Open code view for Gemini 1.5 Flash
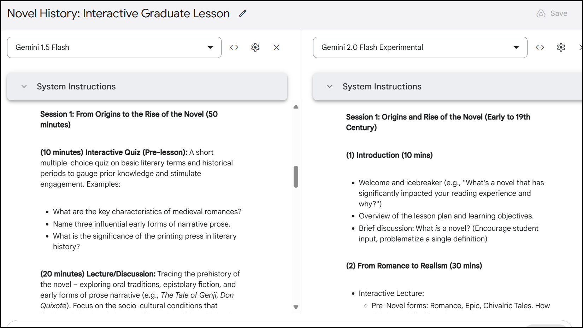This screenshot has width=583, height=328. 234,47
